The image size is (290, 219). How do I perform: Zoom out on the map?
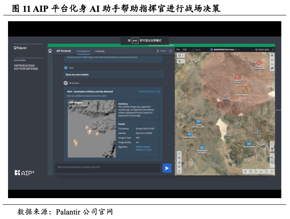272,163
